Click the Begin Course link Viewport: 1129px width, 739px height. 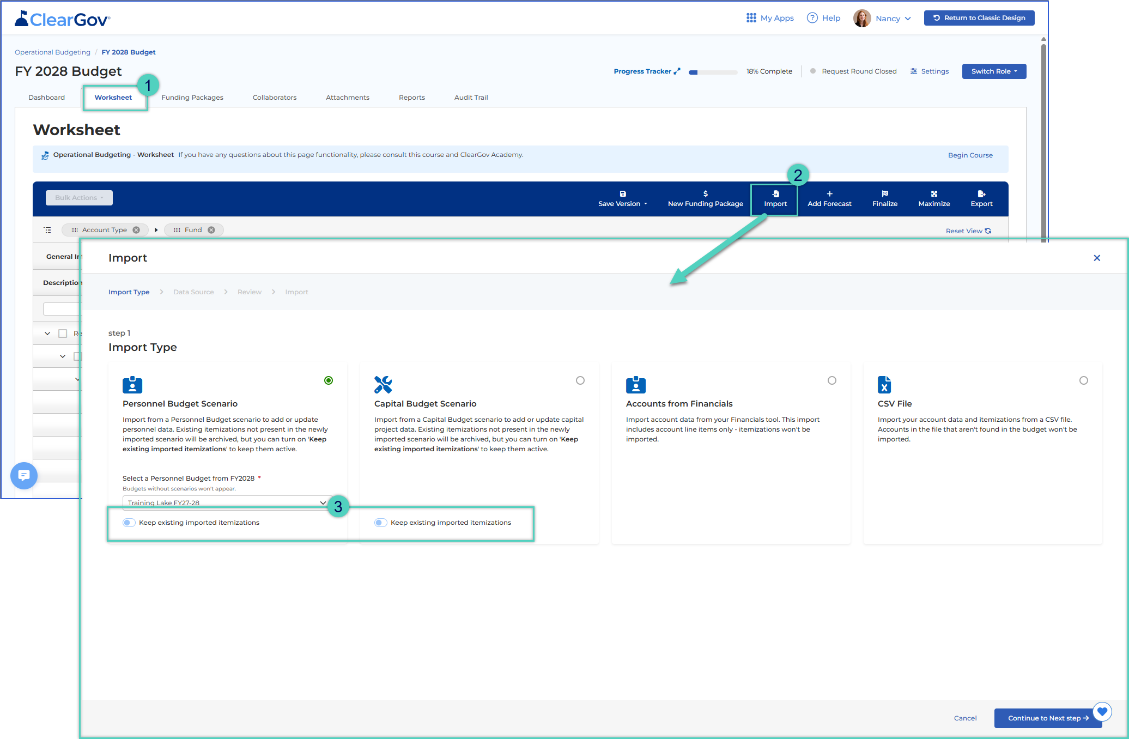(x=970, y=155)
